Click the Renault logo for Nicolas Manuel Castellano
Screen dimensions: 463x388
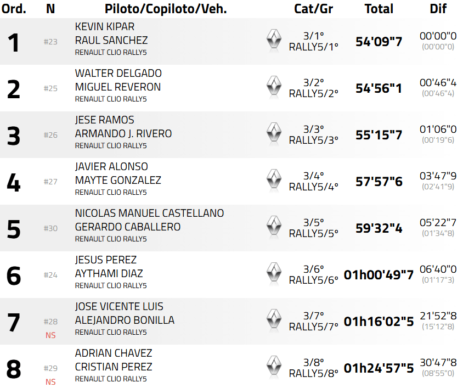pos(274,227)
